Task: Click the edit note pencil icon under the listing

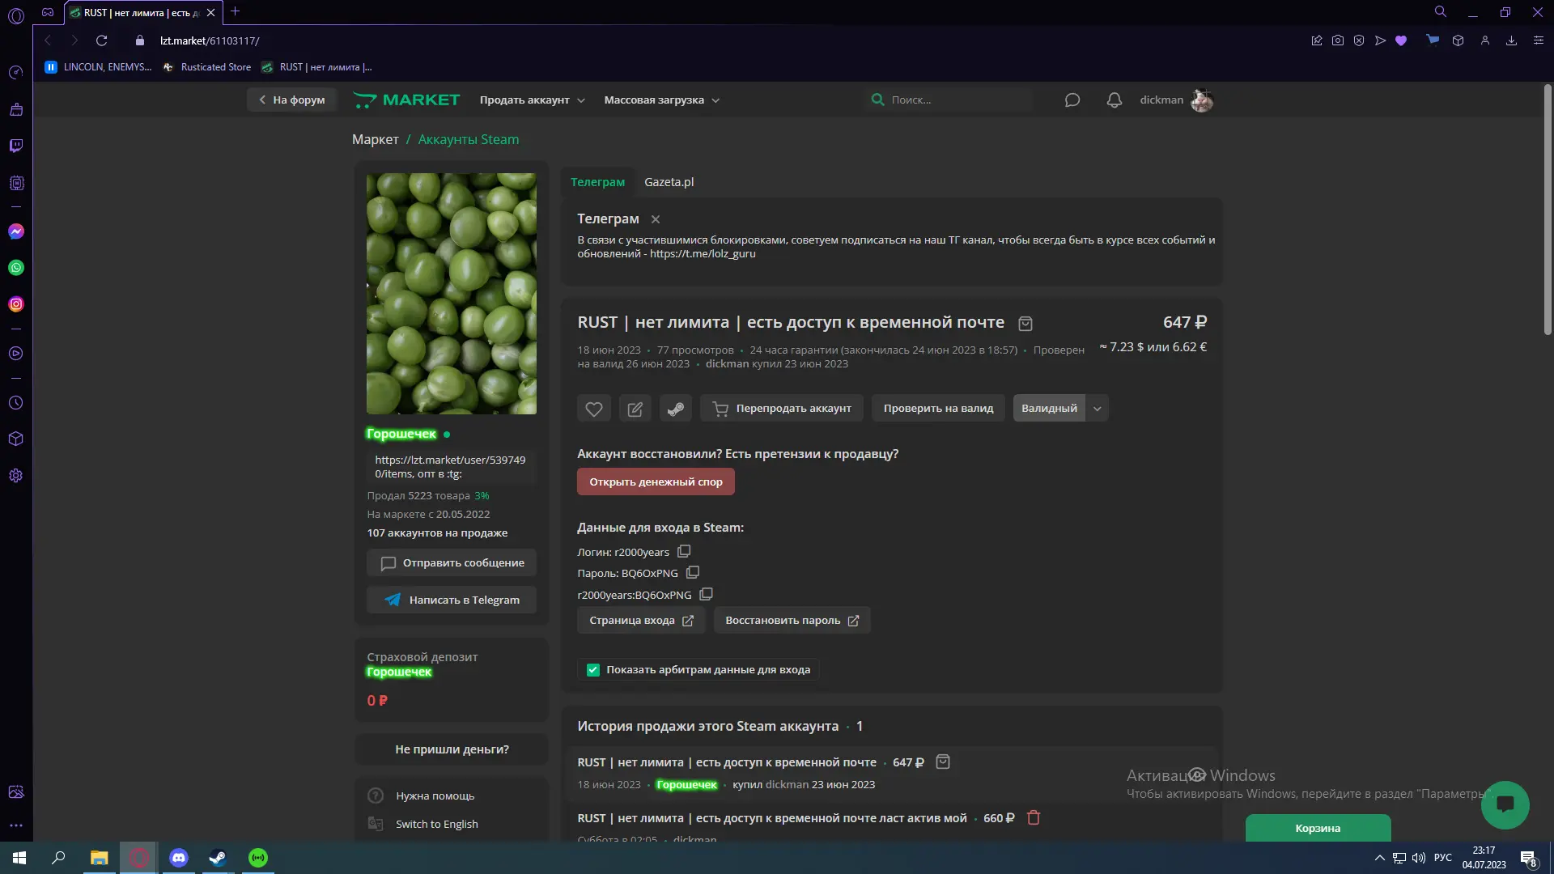Action: tap(635, 409)
